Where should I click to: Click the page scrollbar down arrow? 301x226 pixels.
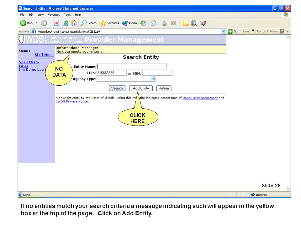click(x=288, y=189)
